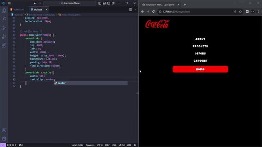Image resolution: width=262 pixels, height=147 pixels.
Task: Change language mode via CSS status item
Action: (x=114, y=145)
